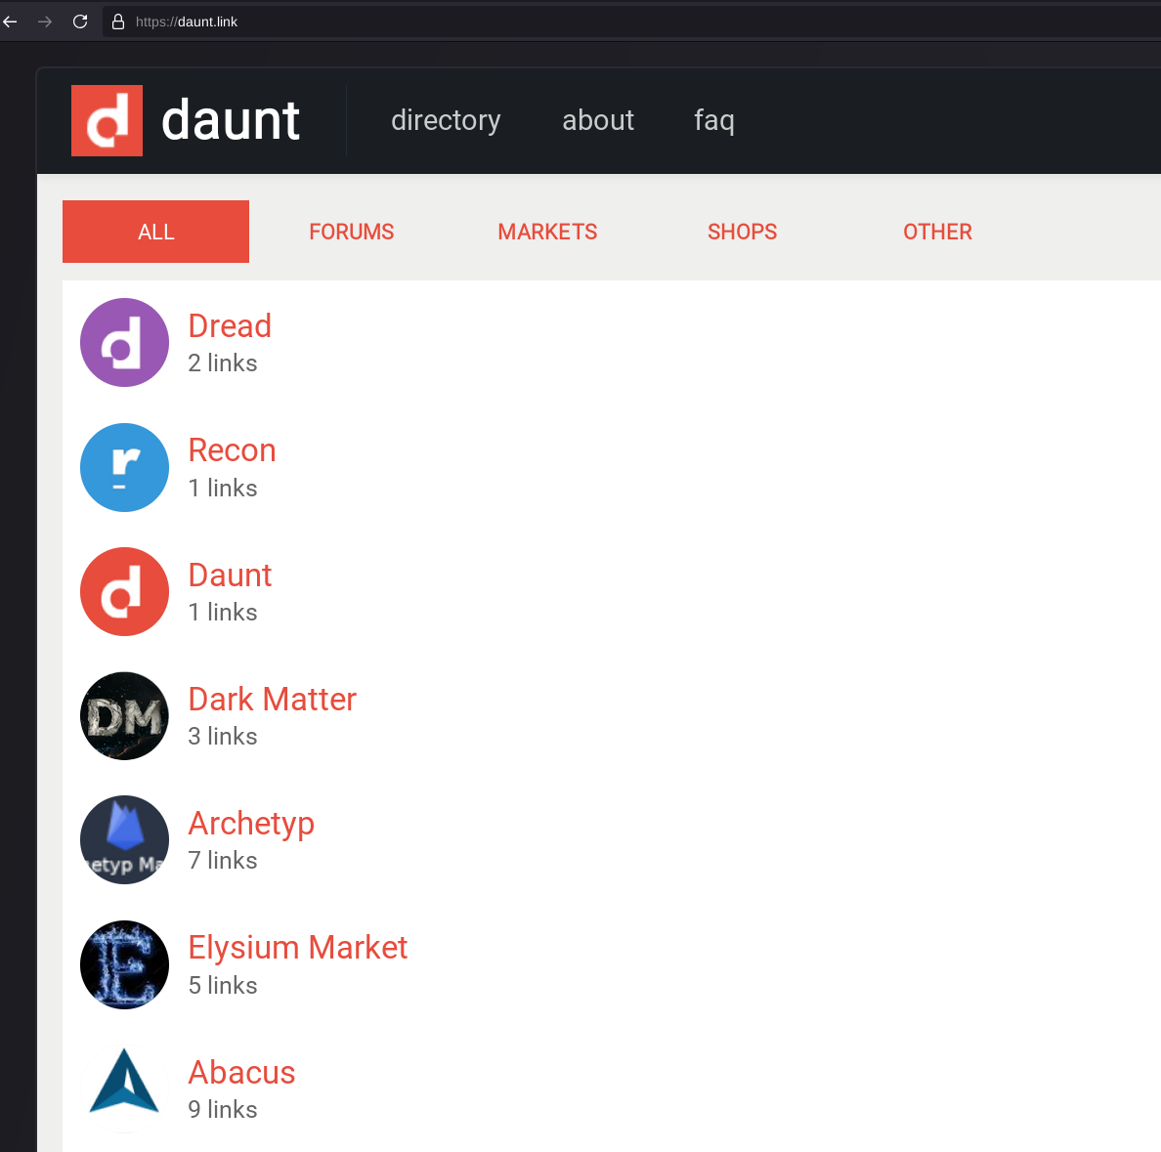Open the Daunt listing link
1161x1152 pixels.
[230, 576]
